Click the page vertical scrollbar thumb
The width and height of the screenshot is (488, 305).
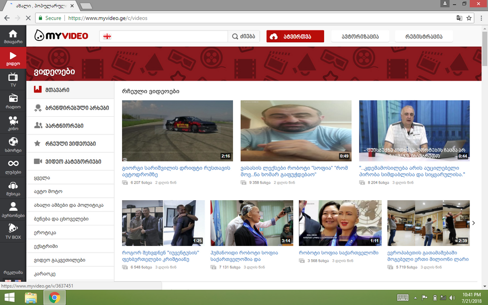[x=485, y=48]
